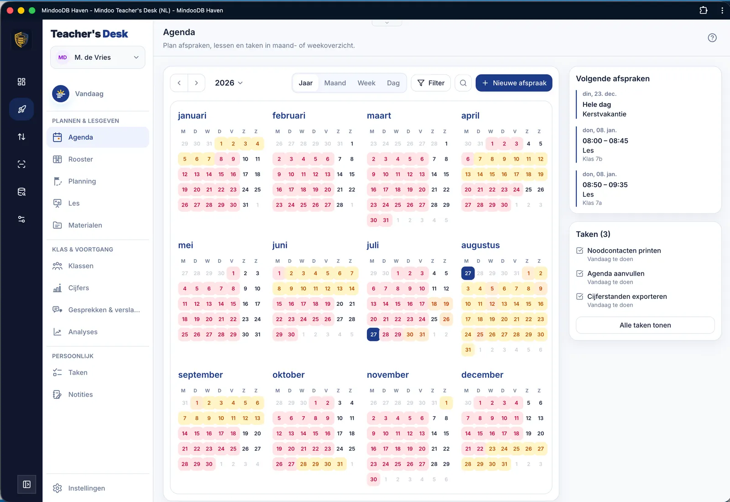Select highlighted 27 juli in year calendar
Viewport: 730px width, 502px height.
pyautogui.click(x=373, y=335)
